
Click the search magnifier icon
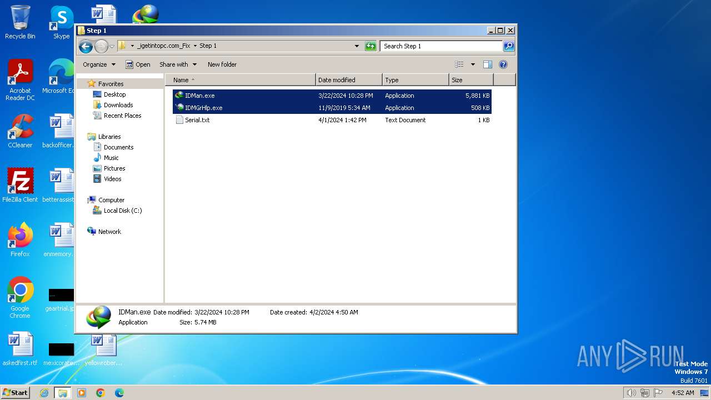pyautogui.click(x=509, y=46)
